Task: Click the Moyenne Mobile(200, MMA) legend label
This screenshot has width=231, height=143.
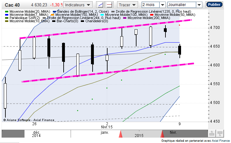Action: click(149, 18)
